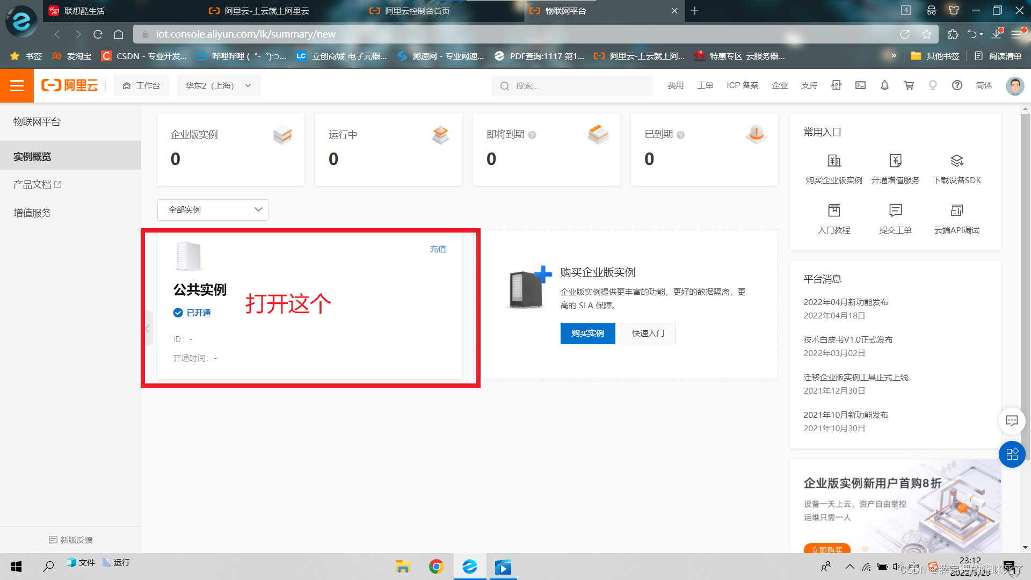Focus the console search field
Image resolution: width=1031 pixels, height=580 pixels.
[x=572, y=85]
